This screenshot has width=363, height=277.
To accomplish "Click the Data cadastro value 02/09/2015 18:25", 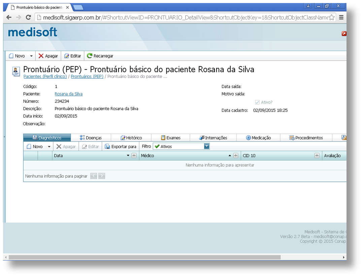I will click(270, 110).
